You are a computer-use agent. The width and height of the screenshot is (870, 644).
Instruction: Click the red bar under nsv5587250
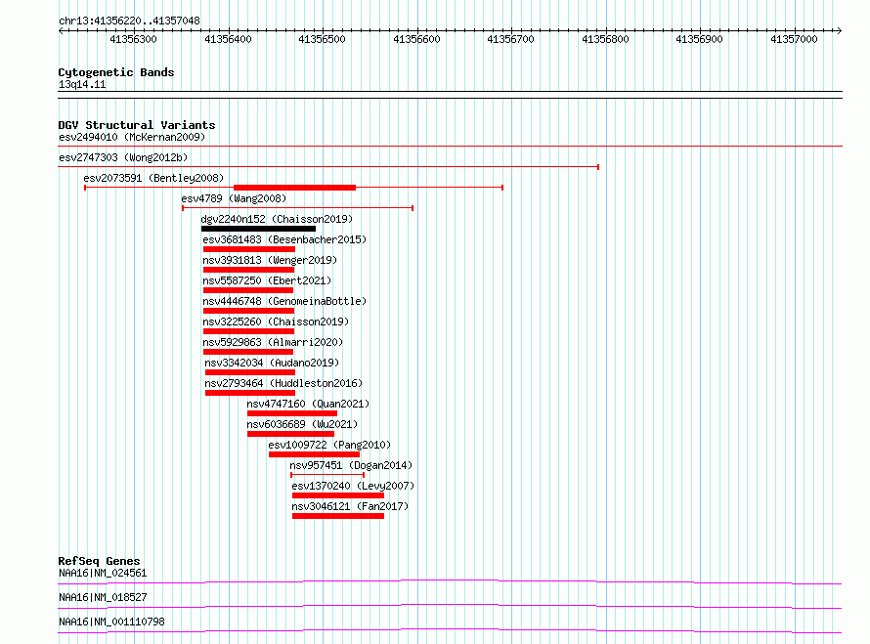tap(248, 290)
